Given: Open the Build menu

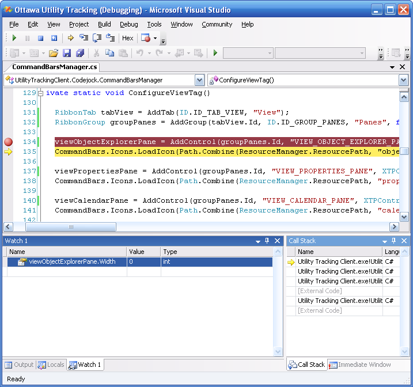Looking at the screenshot, I should pos(104,24).
